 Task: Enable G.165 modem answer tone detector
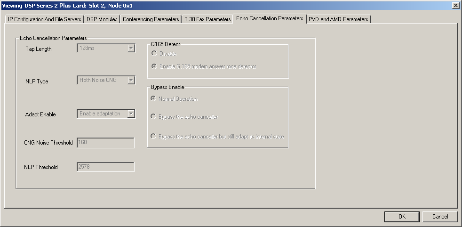pos(154,66)
